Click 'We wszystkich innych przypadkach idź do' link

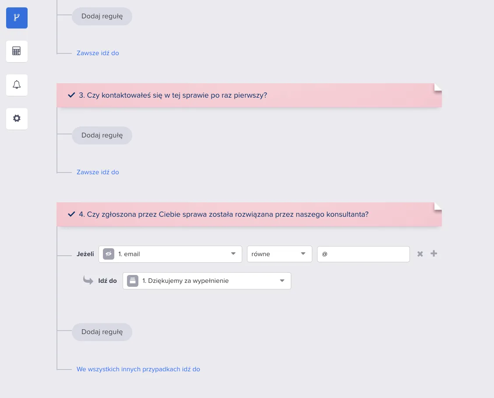[138, 369]
